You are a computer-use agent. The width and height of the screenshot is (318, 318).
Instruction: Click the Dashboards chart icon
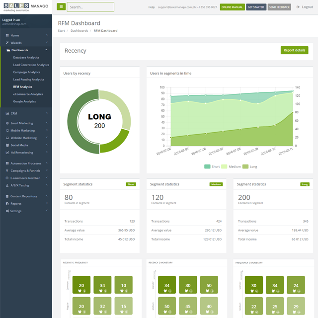[x=8, y=50]
